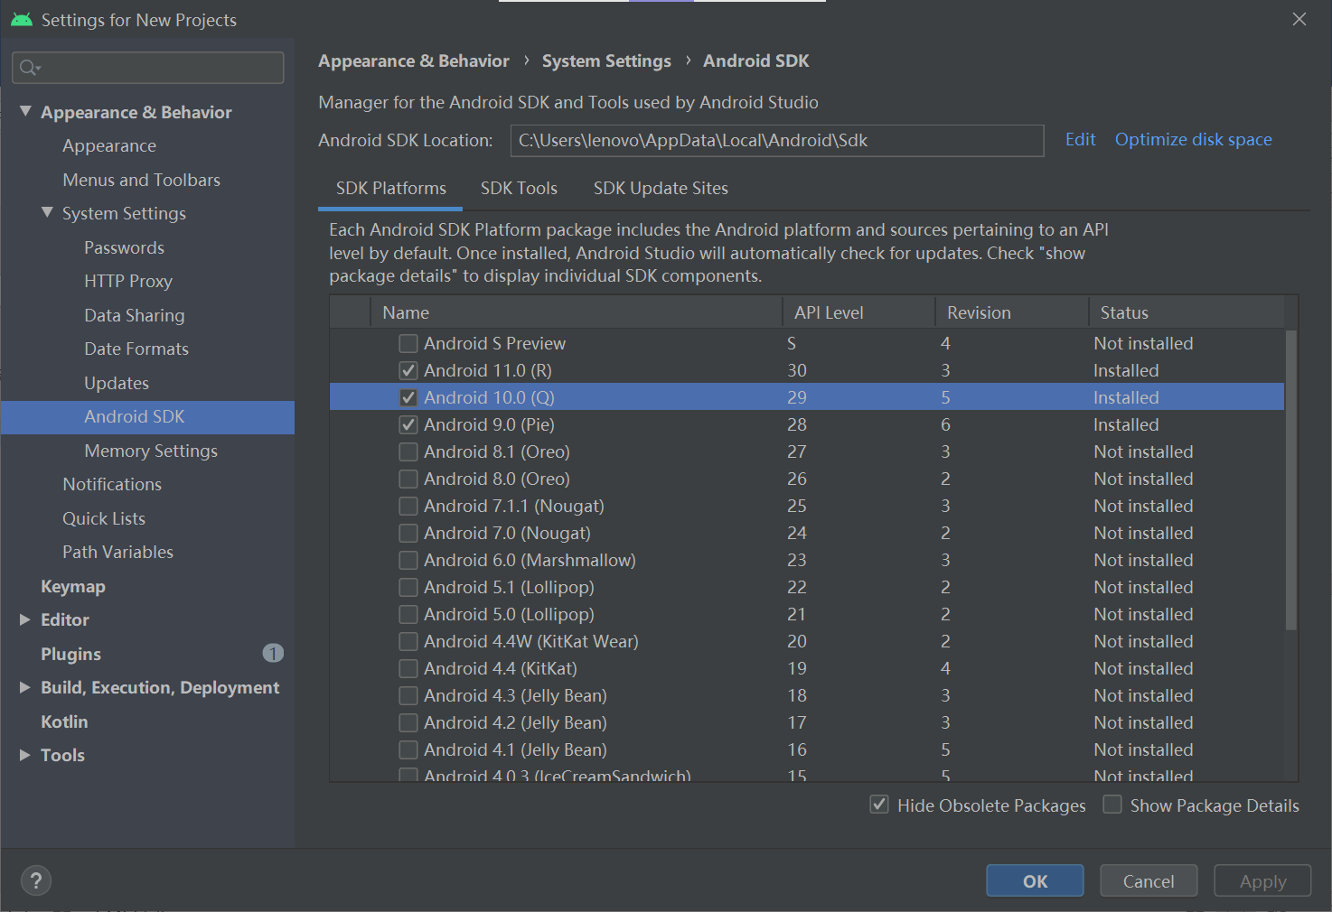Select Keymap settings
This screenshot has width=1332, height=912.
coord(73,586)
